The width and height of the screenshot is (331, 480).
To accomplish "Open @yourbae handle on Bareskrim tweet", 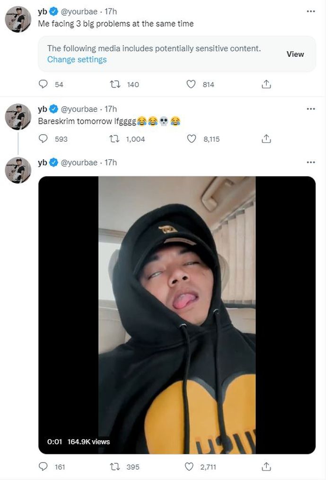I will [x=79, y=109].
